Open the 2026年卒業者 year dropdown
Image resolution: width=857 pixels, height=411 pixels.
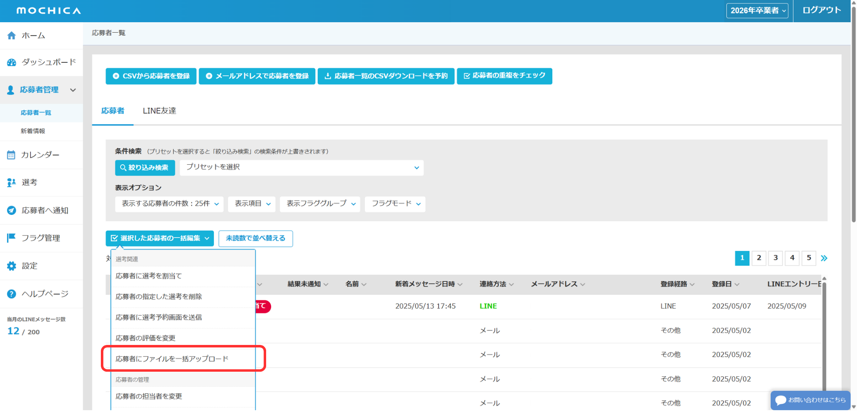757,10
